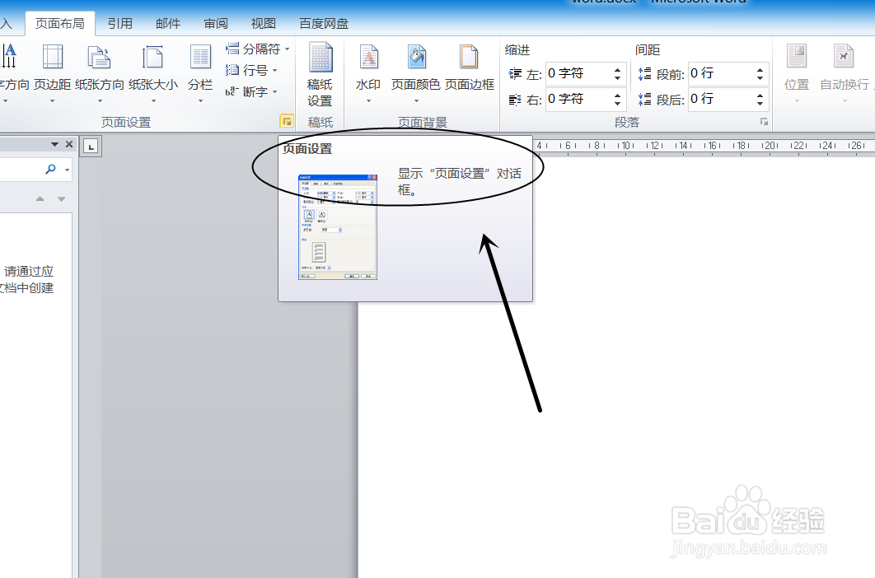Switch to the 邮件 tab

pos(168,23)
